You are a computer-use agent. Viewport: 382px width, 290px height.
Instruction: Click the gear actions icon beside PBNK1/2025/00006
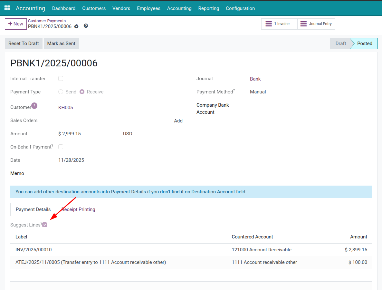click(x=76, y=26)
